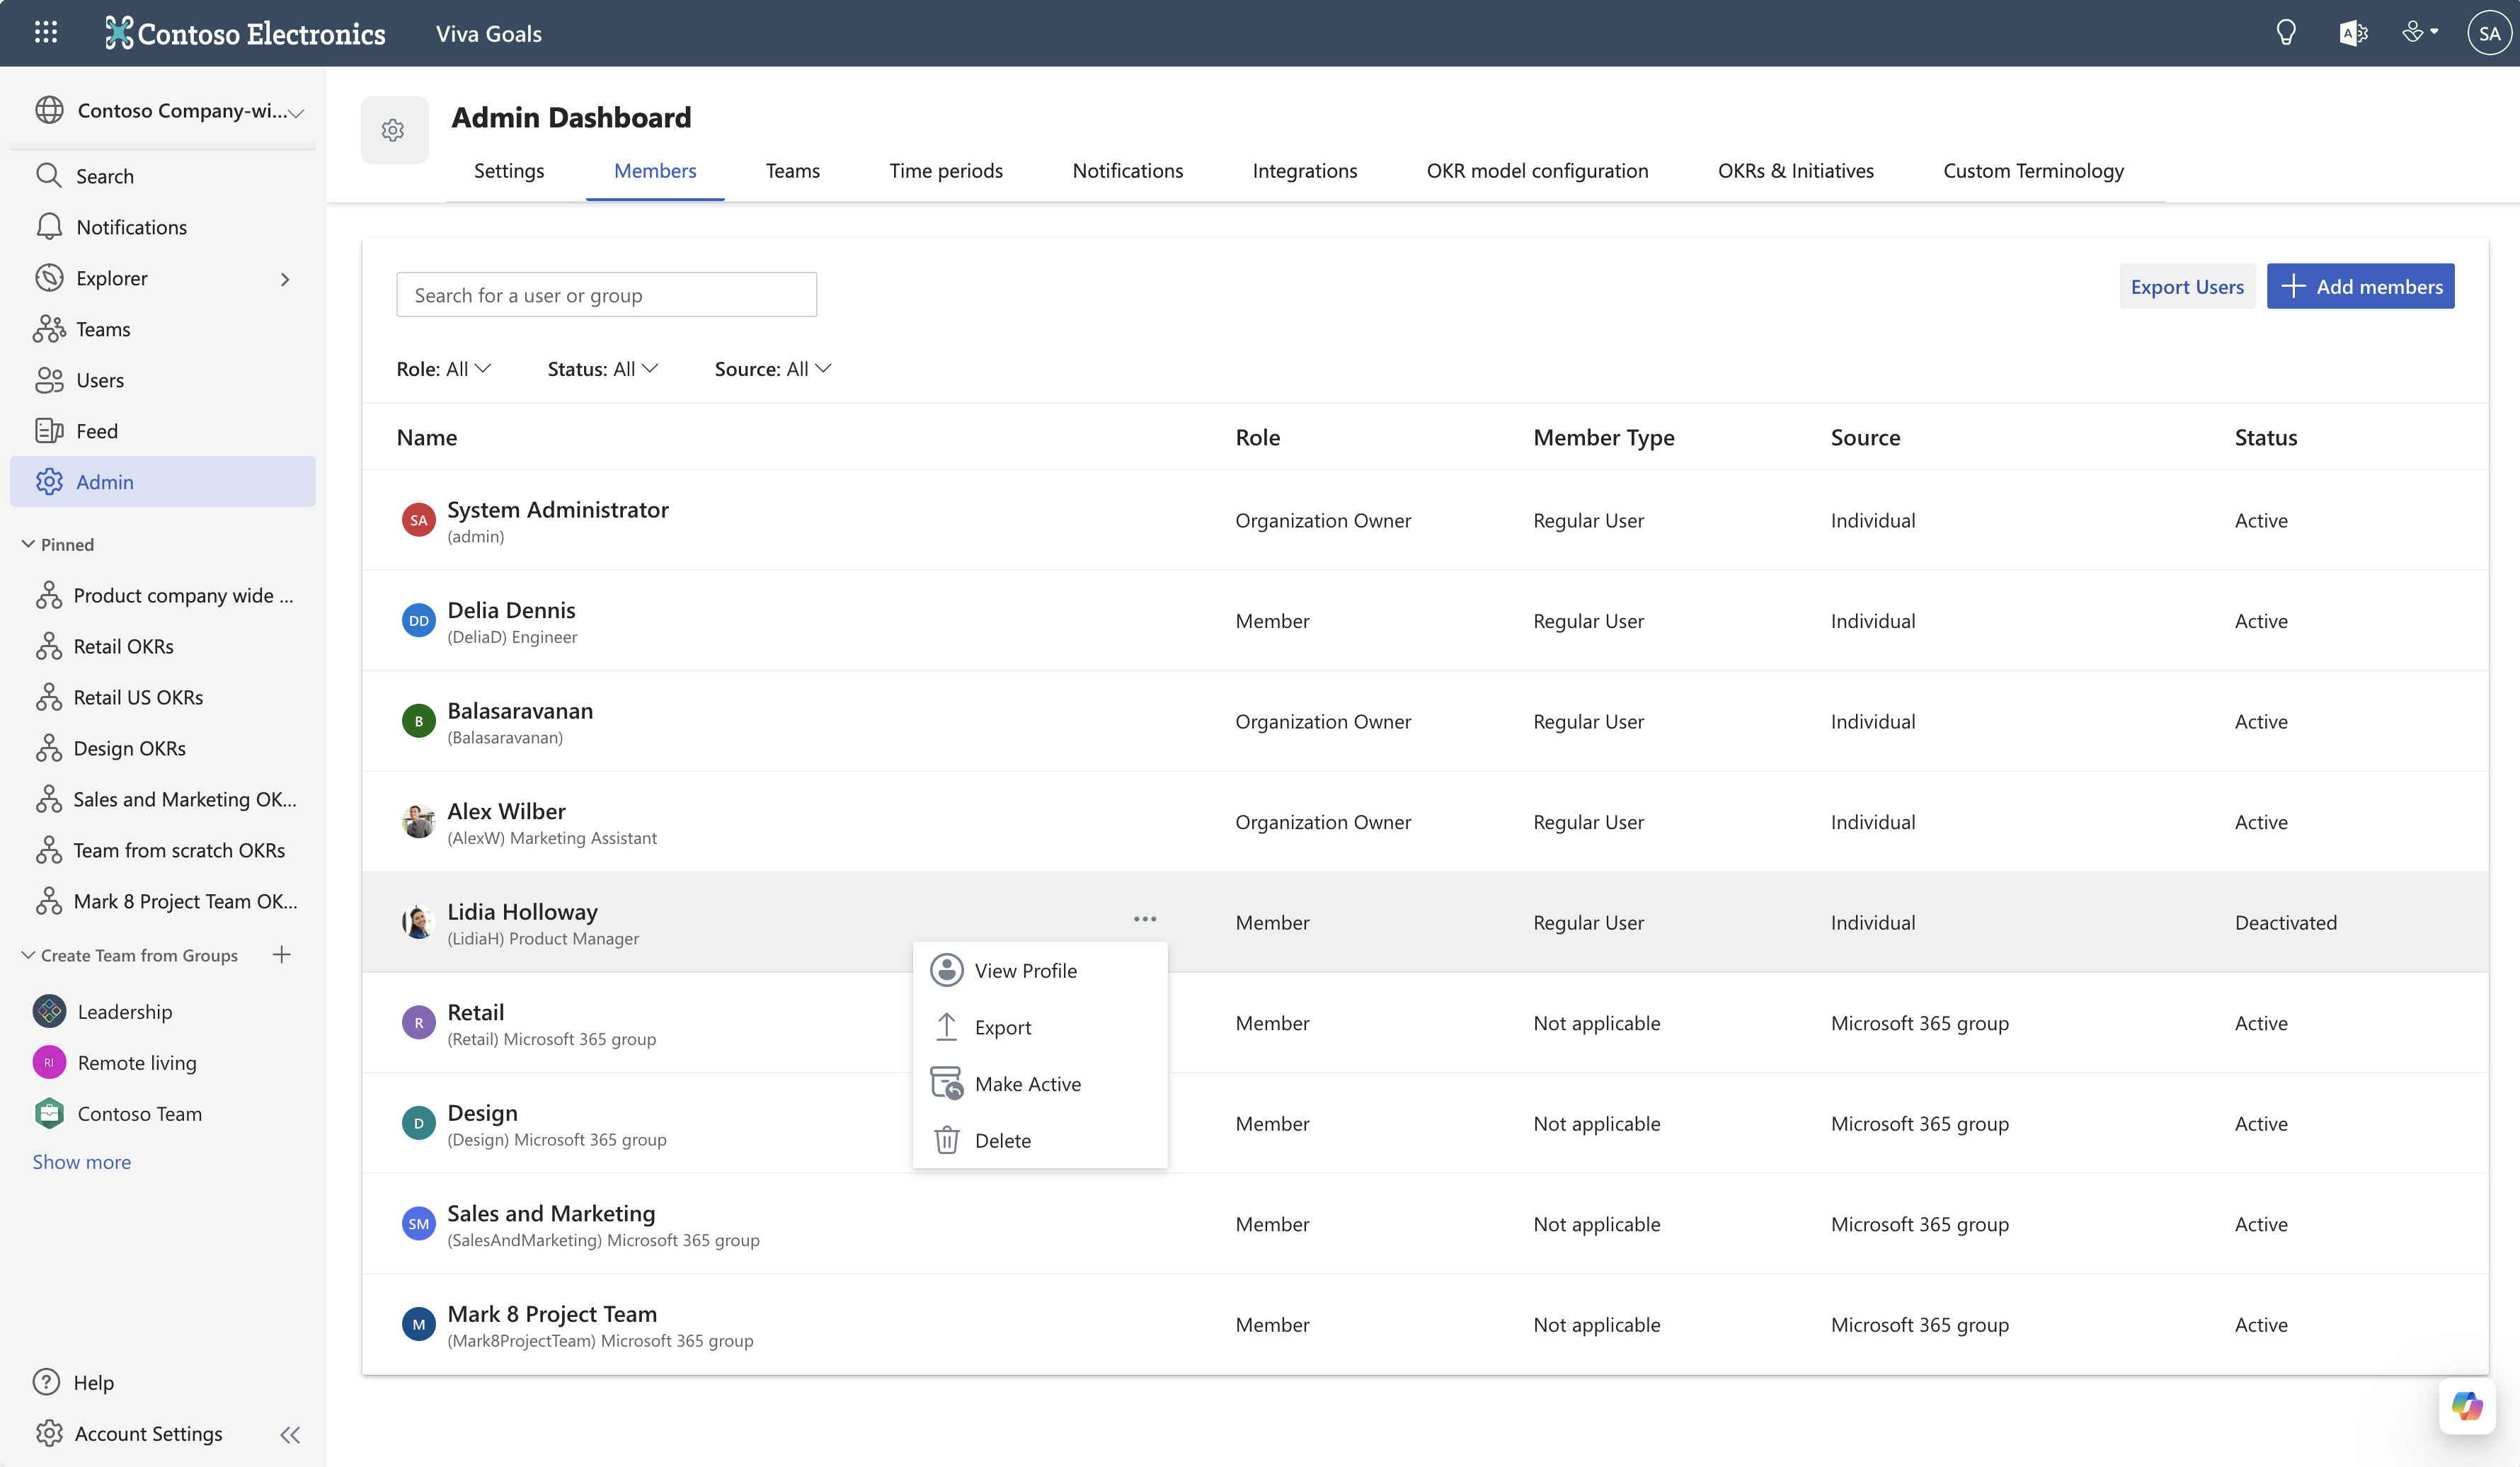Open System Administrator member entry
The image size is (2520, 1467).
1425,520
